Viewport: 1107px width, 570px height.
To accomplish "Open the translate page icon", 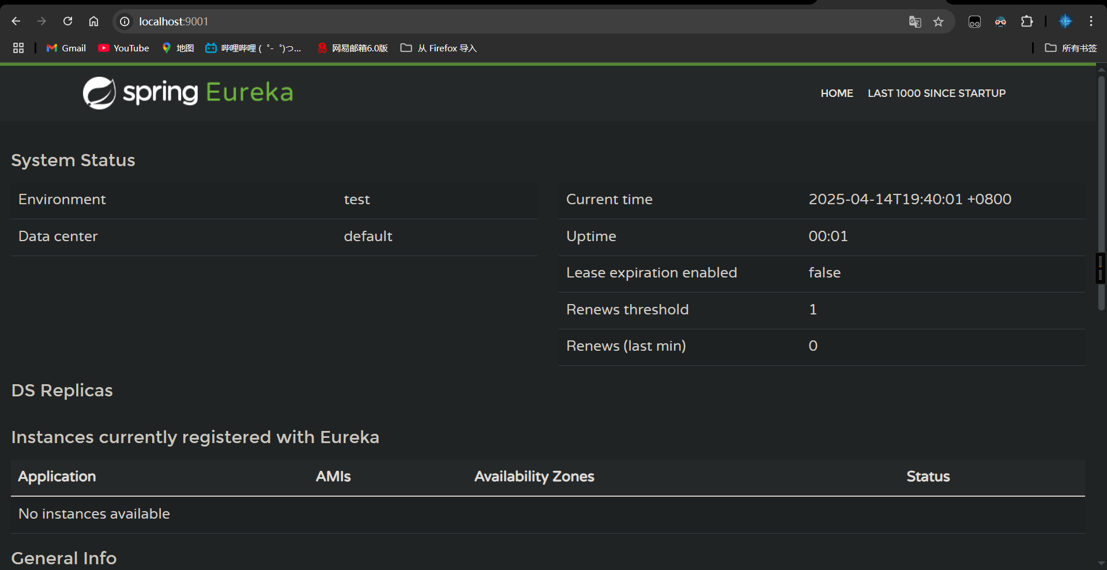I will [x=914, y=22].
